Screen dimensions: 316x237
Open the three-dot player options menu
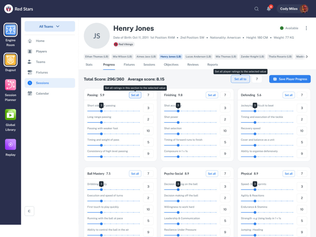coord(306,28)
